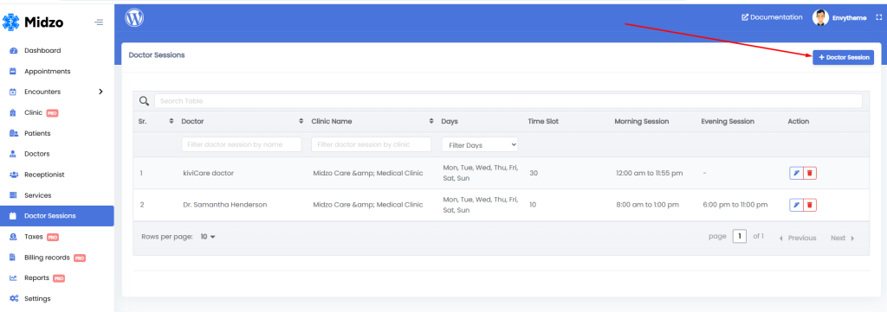Expand the Encounters submenu chevron
Image resolution: width=887 pixels, height=312 pixels.
point(100,92)
